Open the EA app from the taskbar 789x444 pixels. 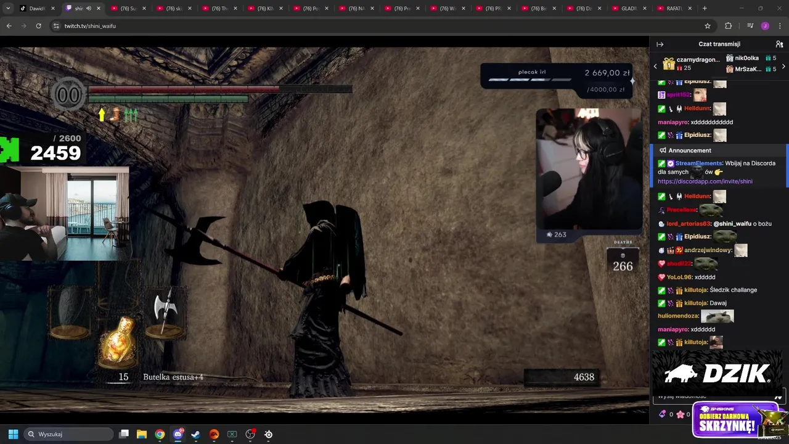214,434
